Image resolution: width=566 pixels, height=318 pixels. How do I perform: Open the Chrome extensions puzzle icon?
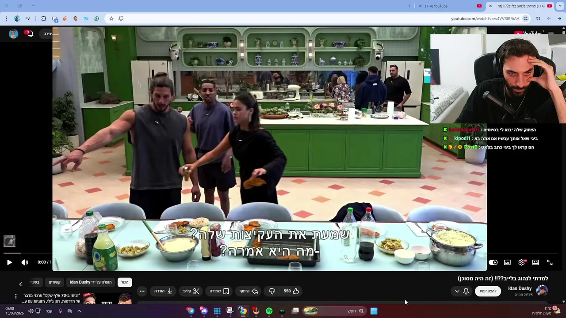click(x=44, y=19)
